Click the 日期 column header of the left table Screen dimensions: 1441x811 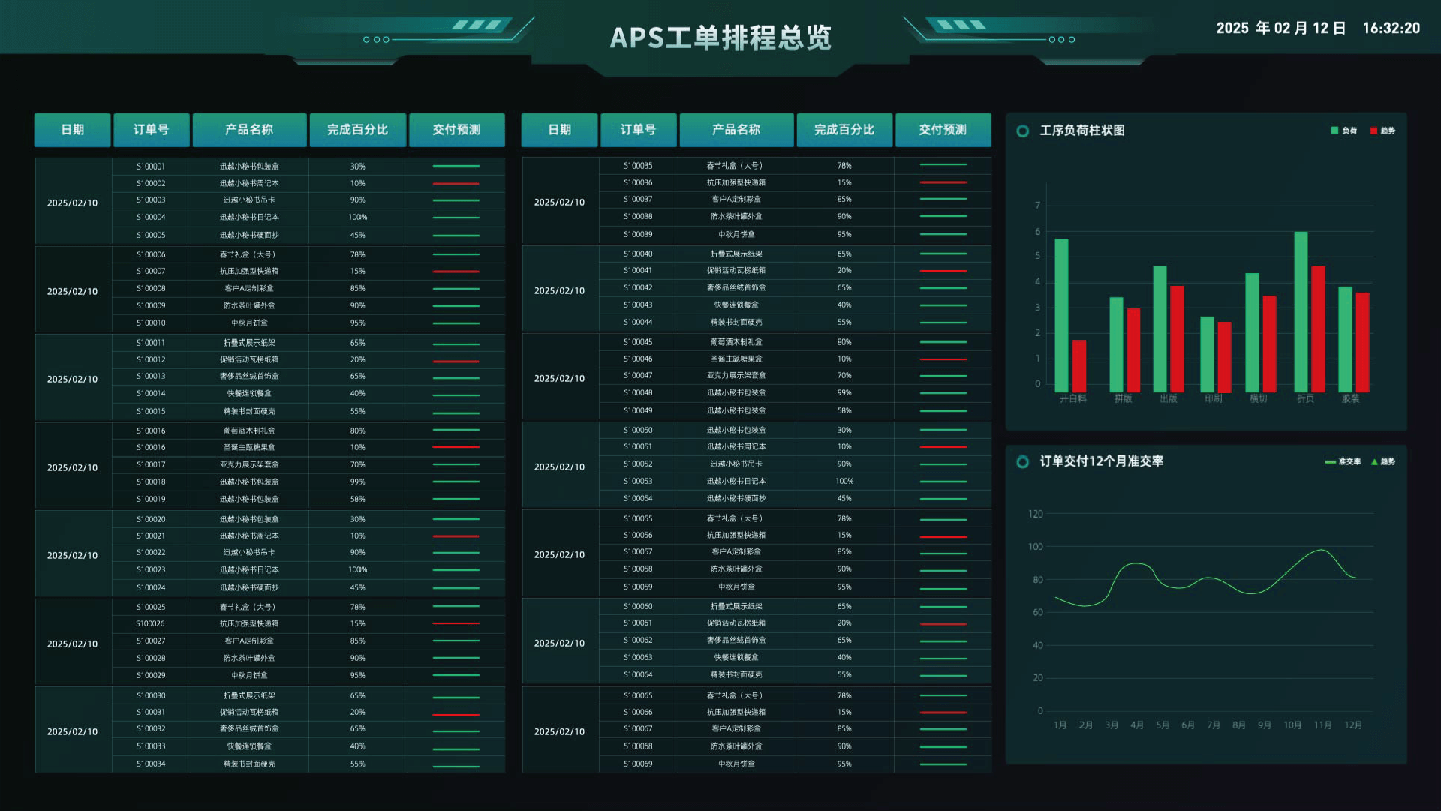point(72,130)
